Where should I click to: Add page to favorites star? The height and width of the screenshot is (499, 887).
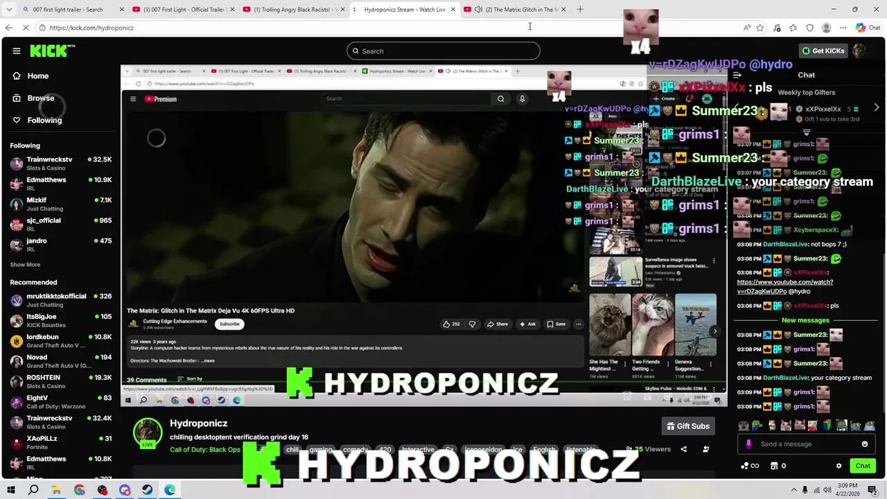pos(760,28)
